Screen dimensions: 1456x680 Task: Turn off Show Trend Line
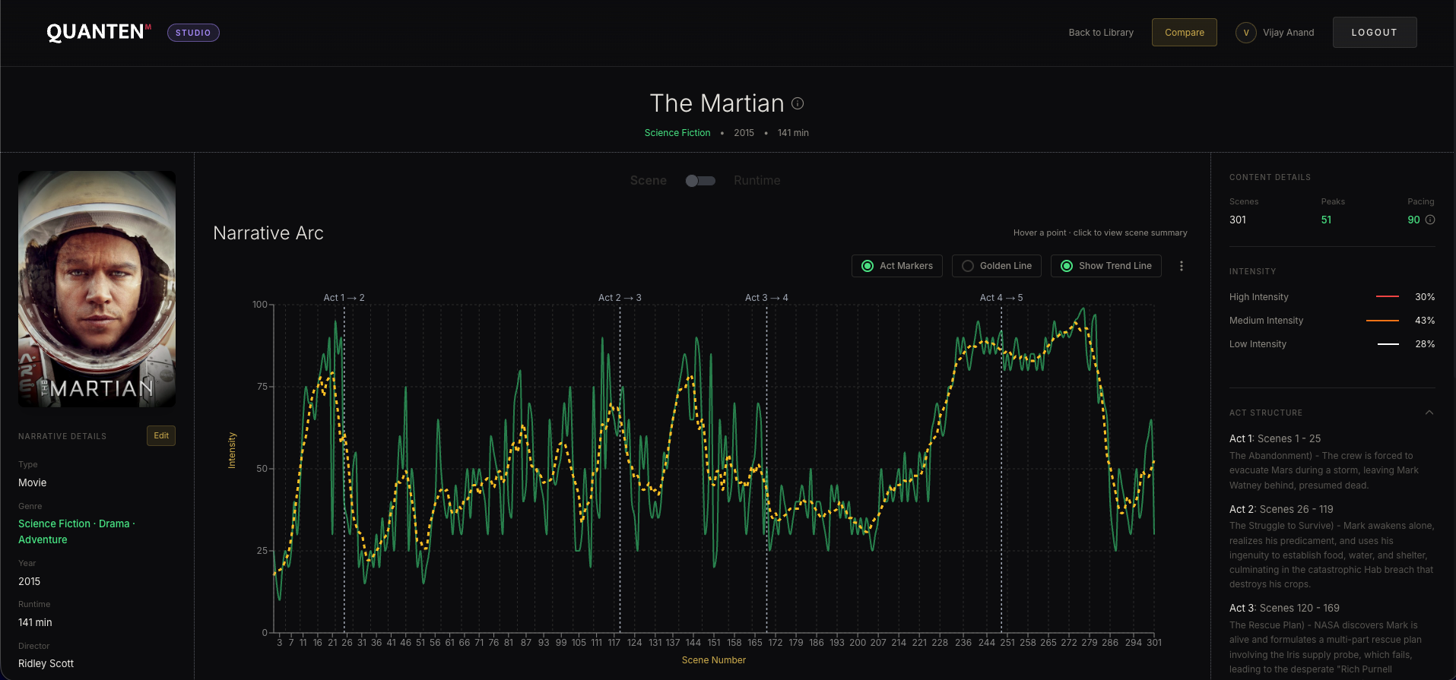click(x=1106, y=266)
